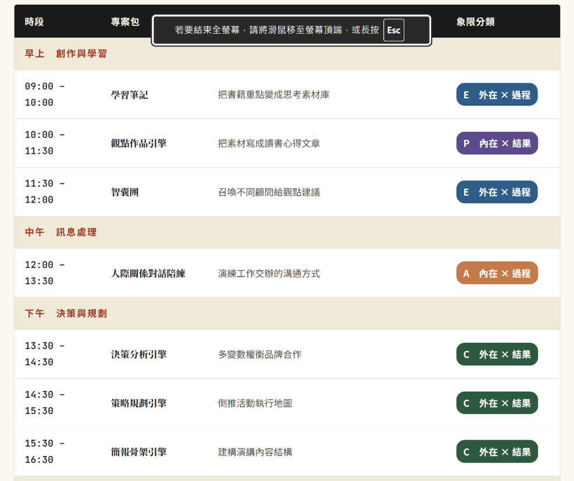Image resolution: width=574 pixels, height=481 pixels.
Task: Click the 早上 創作與學習 section heading
Action: [66, 54]
